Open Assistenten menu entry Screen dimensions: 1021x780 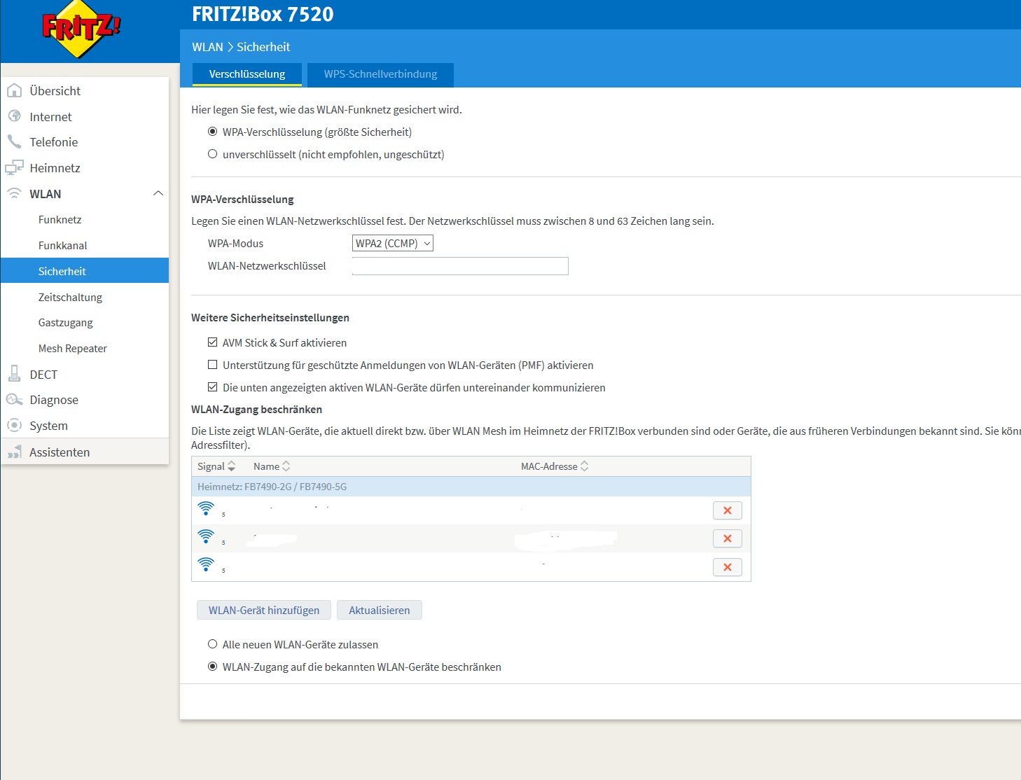click(85, 452)
